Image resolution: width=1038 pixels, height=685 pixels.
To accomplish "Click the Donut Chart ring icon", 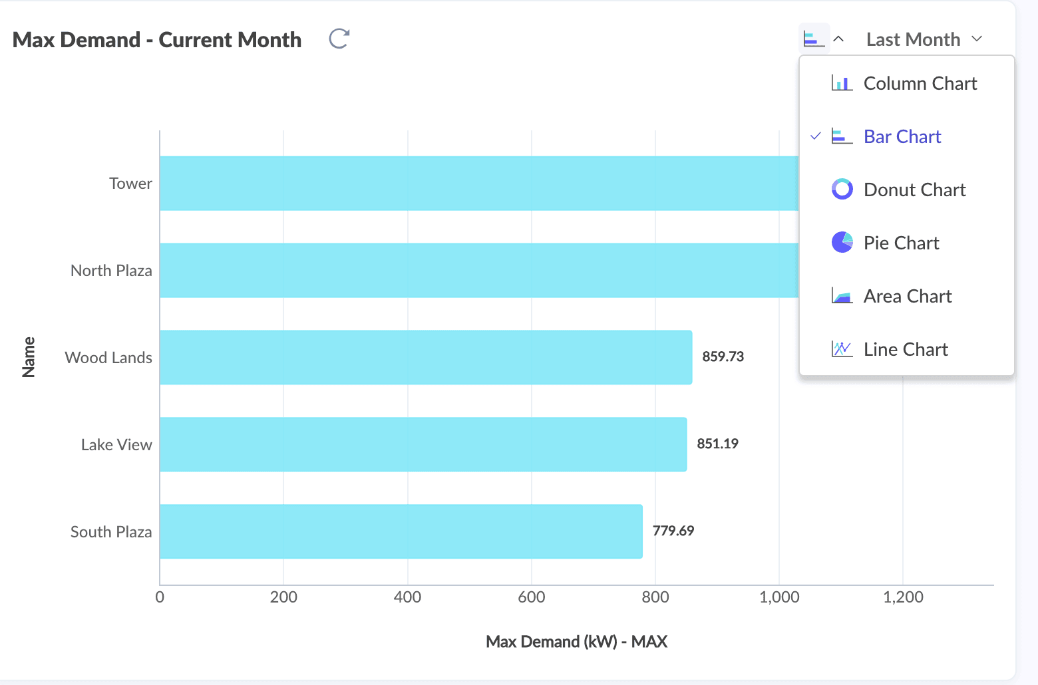I will click(x=842, y=190).
